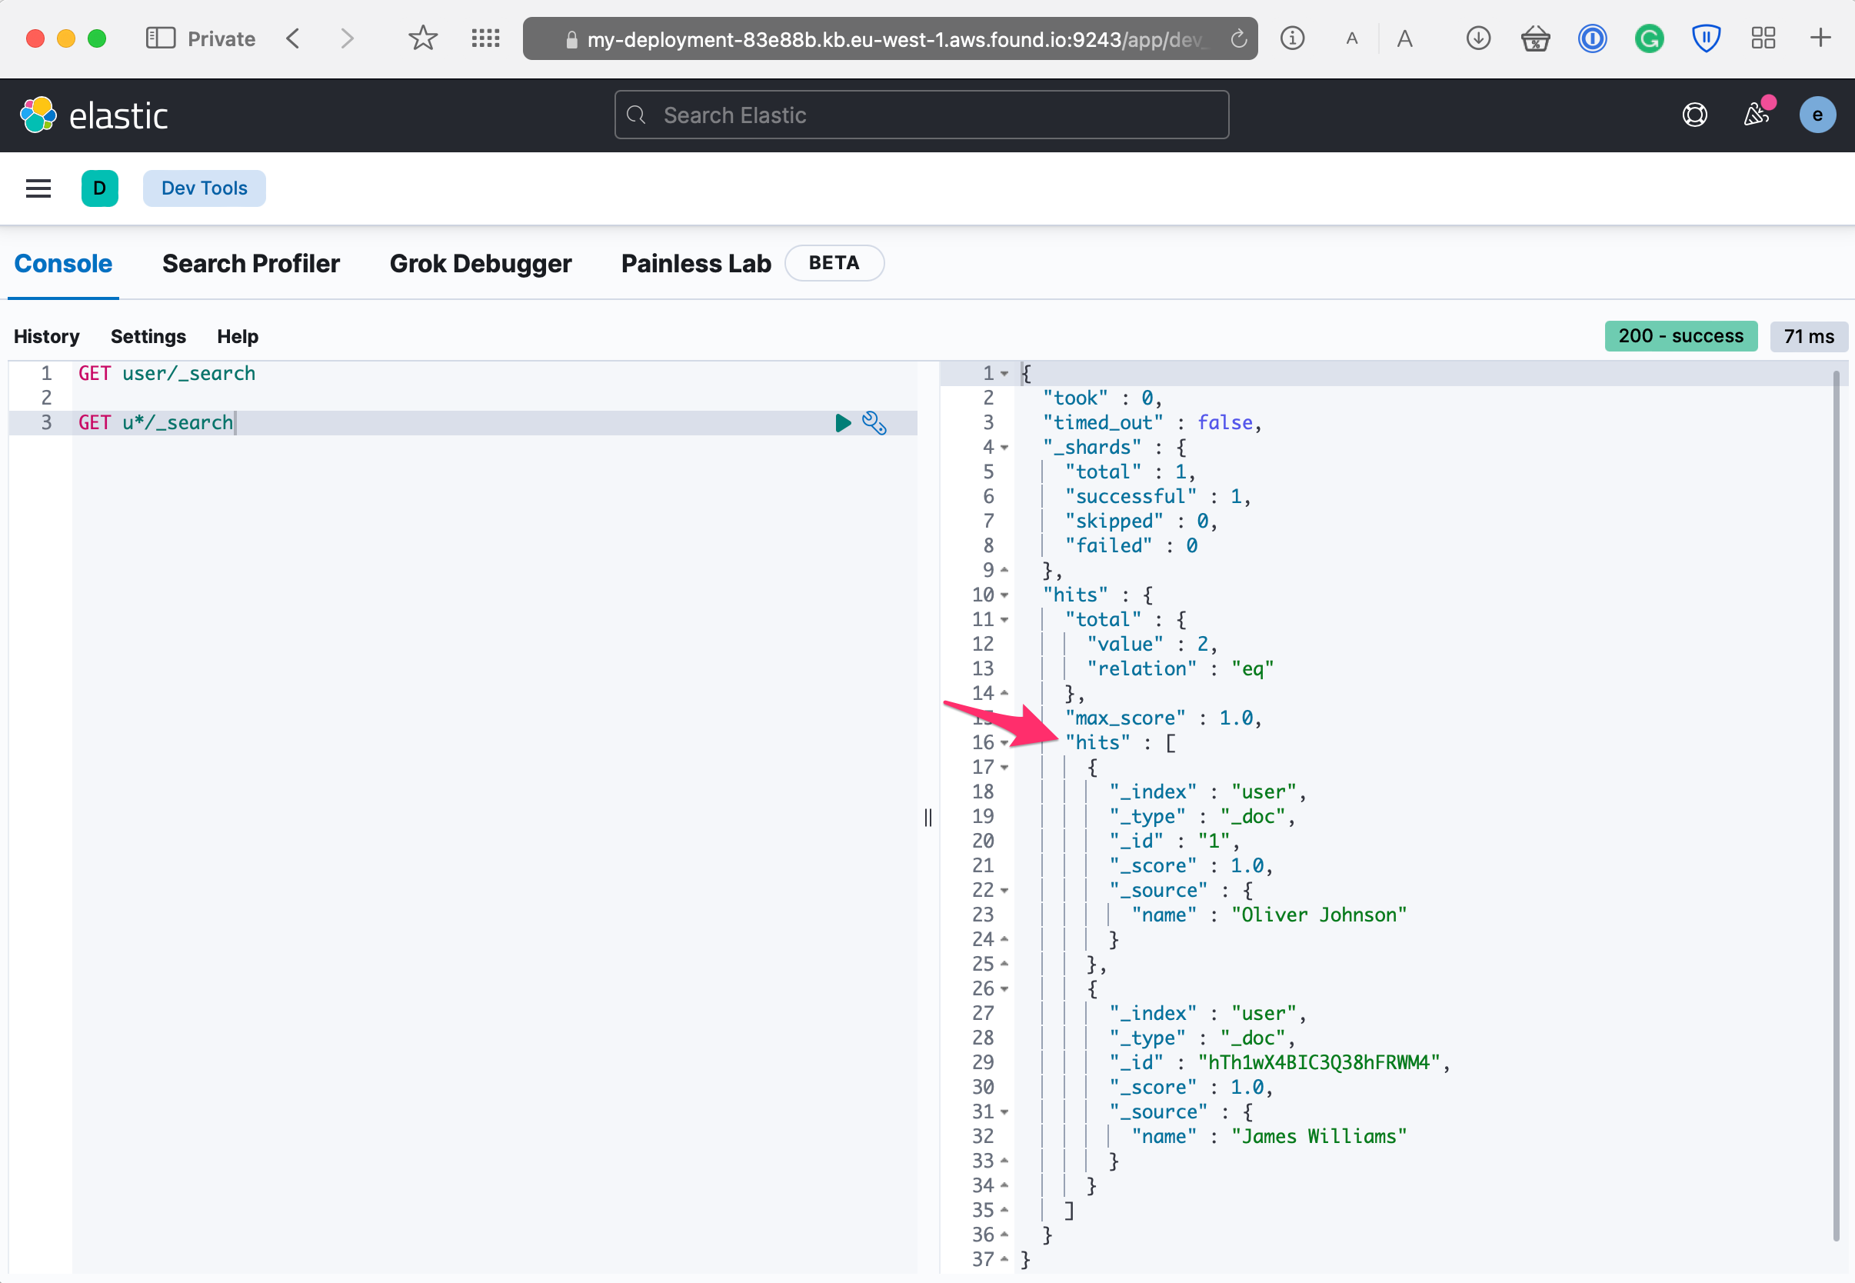Image resolution: width=1855 pixels, height=1283 pixels.
Task: Open the hamburger navigation menu
Action: point(38,188)
